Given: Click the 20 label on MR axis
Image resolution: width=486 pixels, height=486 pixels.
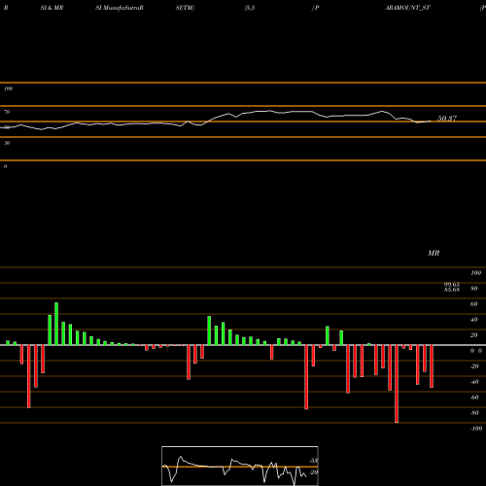Looking at the screenshot, I should (474, 335).
